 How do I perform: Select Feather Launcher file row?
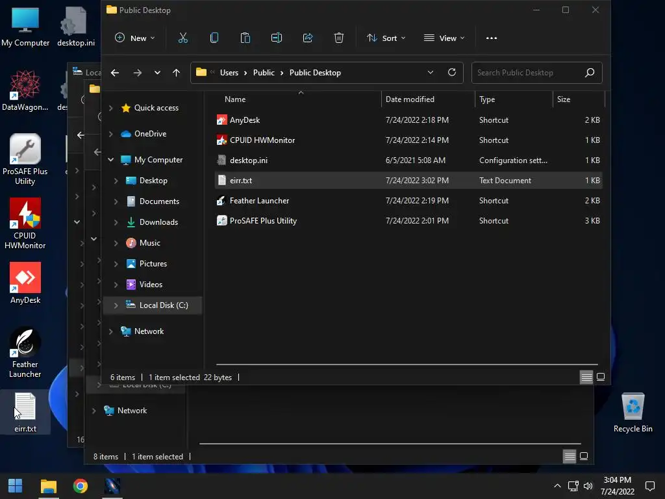tap(408, 201)
